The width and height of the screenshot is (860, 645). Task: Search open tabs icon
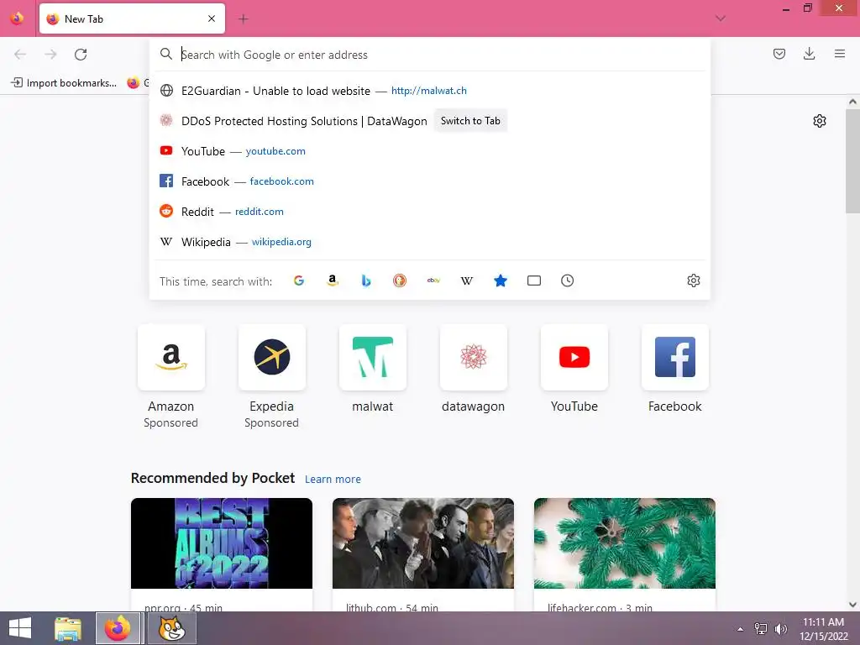(533, 281)
